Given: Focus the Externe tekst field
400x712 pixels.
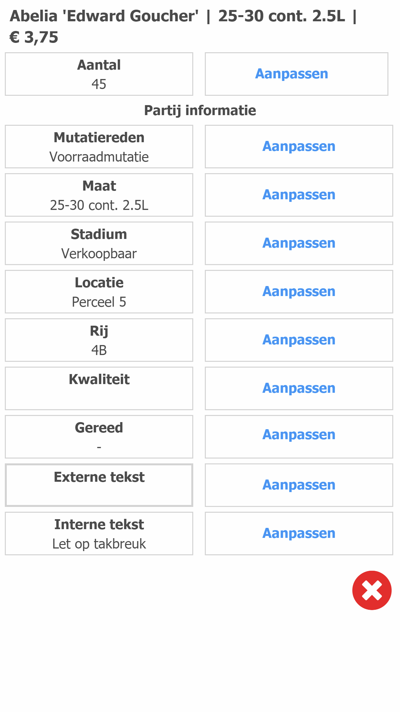Looking at the screenshot, I should [x=99, y=485].
